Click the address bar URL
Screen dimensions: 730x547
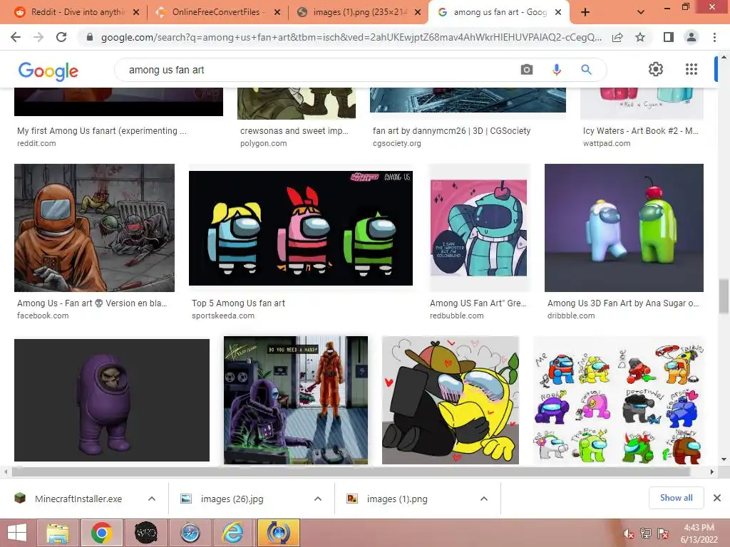351,37
